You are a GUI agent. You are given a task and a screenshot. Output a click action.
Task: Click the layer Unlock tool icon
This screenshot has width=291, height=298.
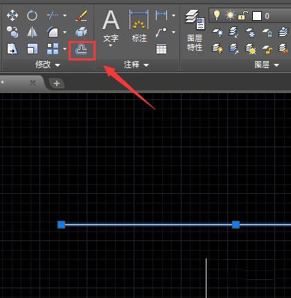pyautogui.click(x=267, y=49)
